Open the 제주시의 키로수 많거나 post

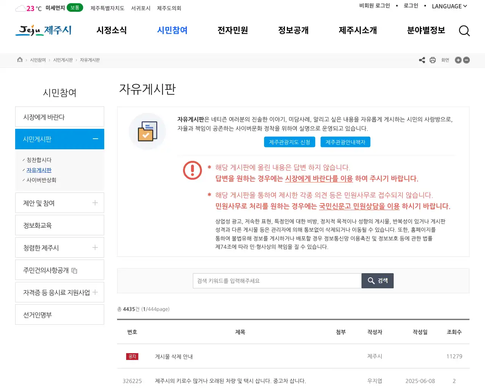click(230, 381)
